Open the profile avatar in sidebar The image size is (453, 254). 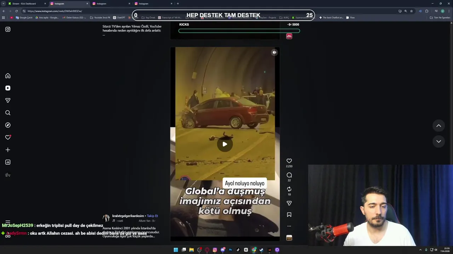8,175
